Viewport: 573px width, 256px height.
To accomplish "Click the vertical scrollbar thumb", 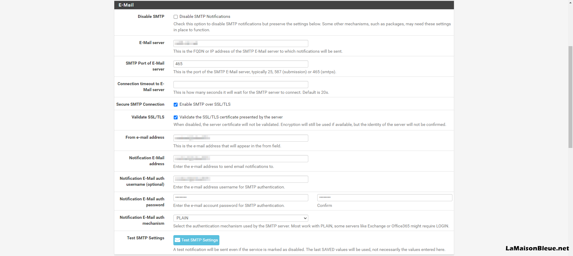I will click(x=570, y=97).
